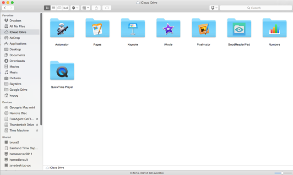Open the QuickTime Player folder
The height and width of the screenshot is (175, 293).
pyautogui.click(x=62, y=71)
